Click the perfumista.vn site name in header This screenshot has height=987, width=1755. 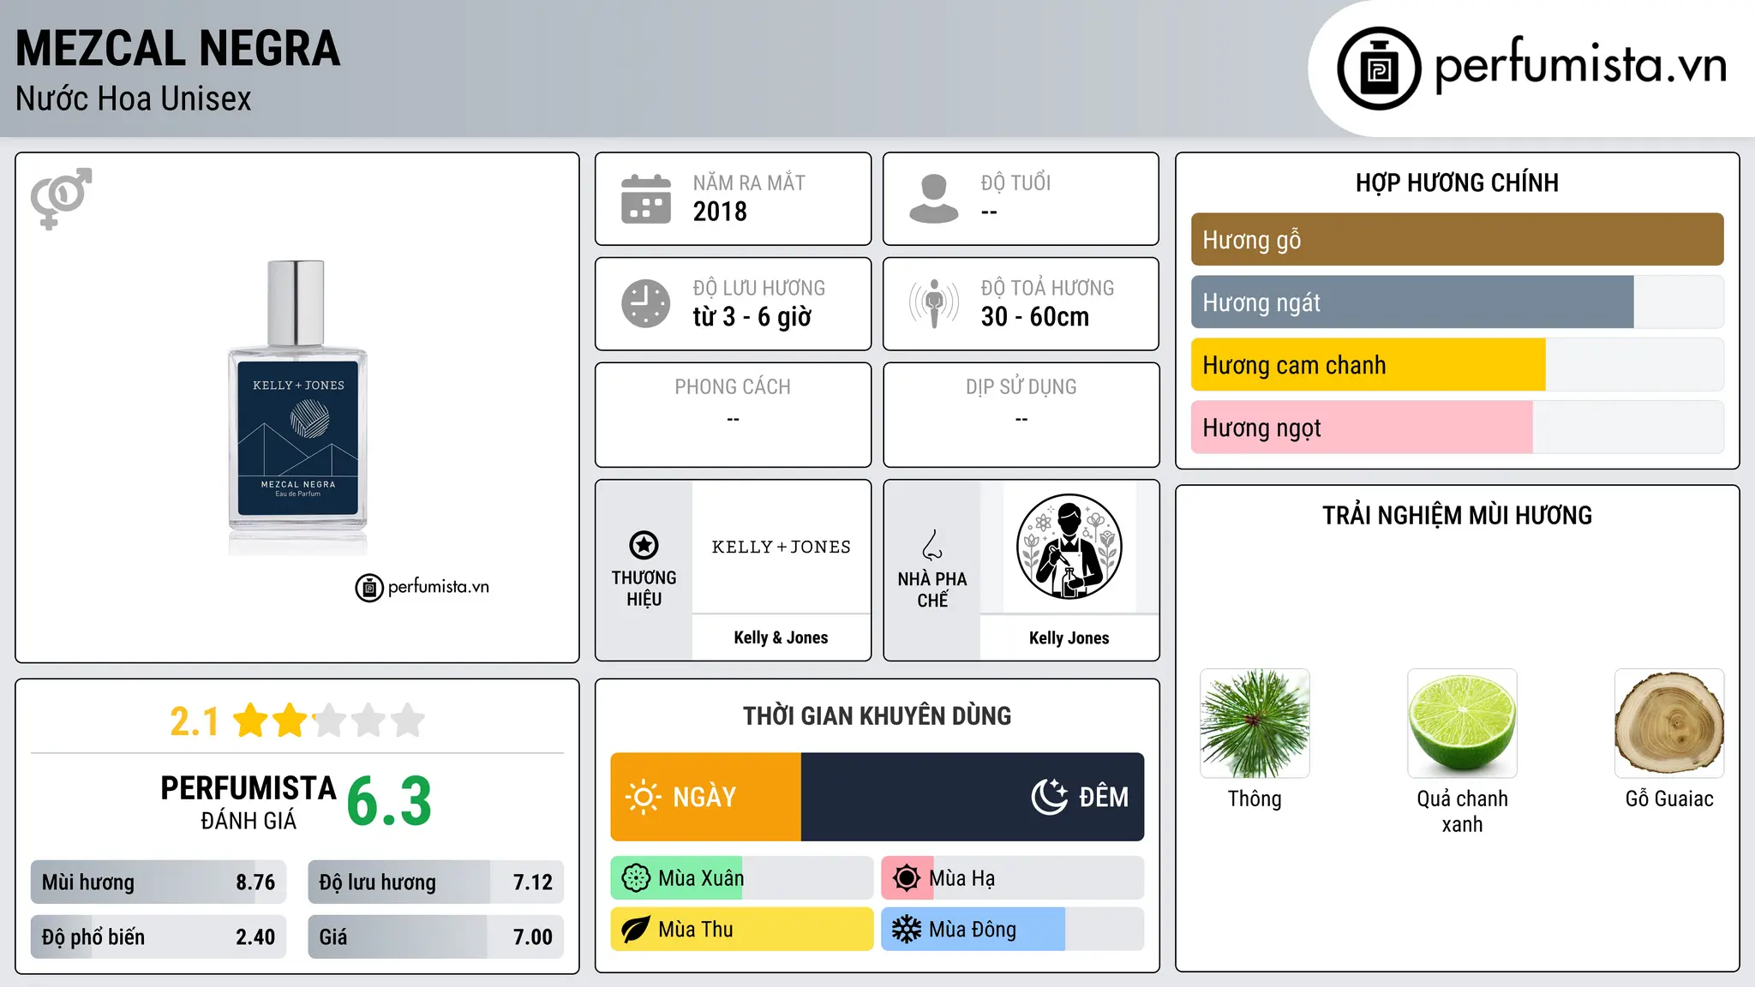tap(1581, 65)
